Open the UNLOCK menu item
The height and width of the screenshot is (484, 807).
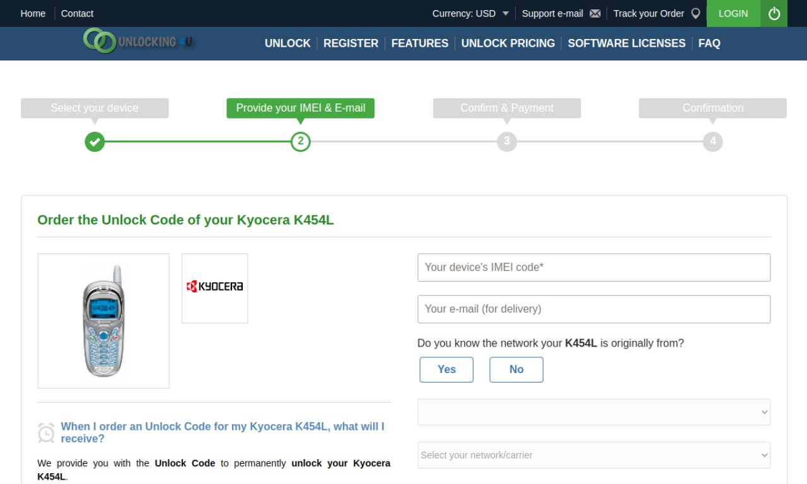tap(287, 43)
